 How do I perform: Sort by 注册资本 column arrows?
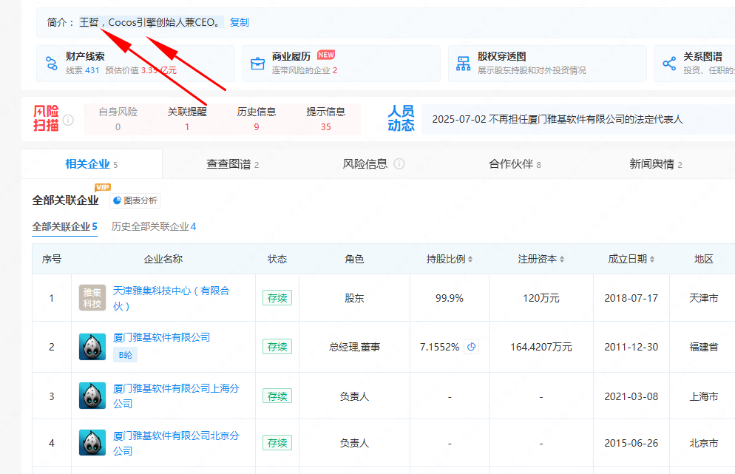click(x=561, y=259)
